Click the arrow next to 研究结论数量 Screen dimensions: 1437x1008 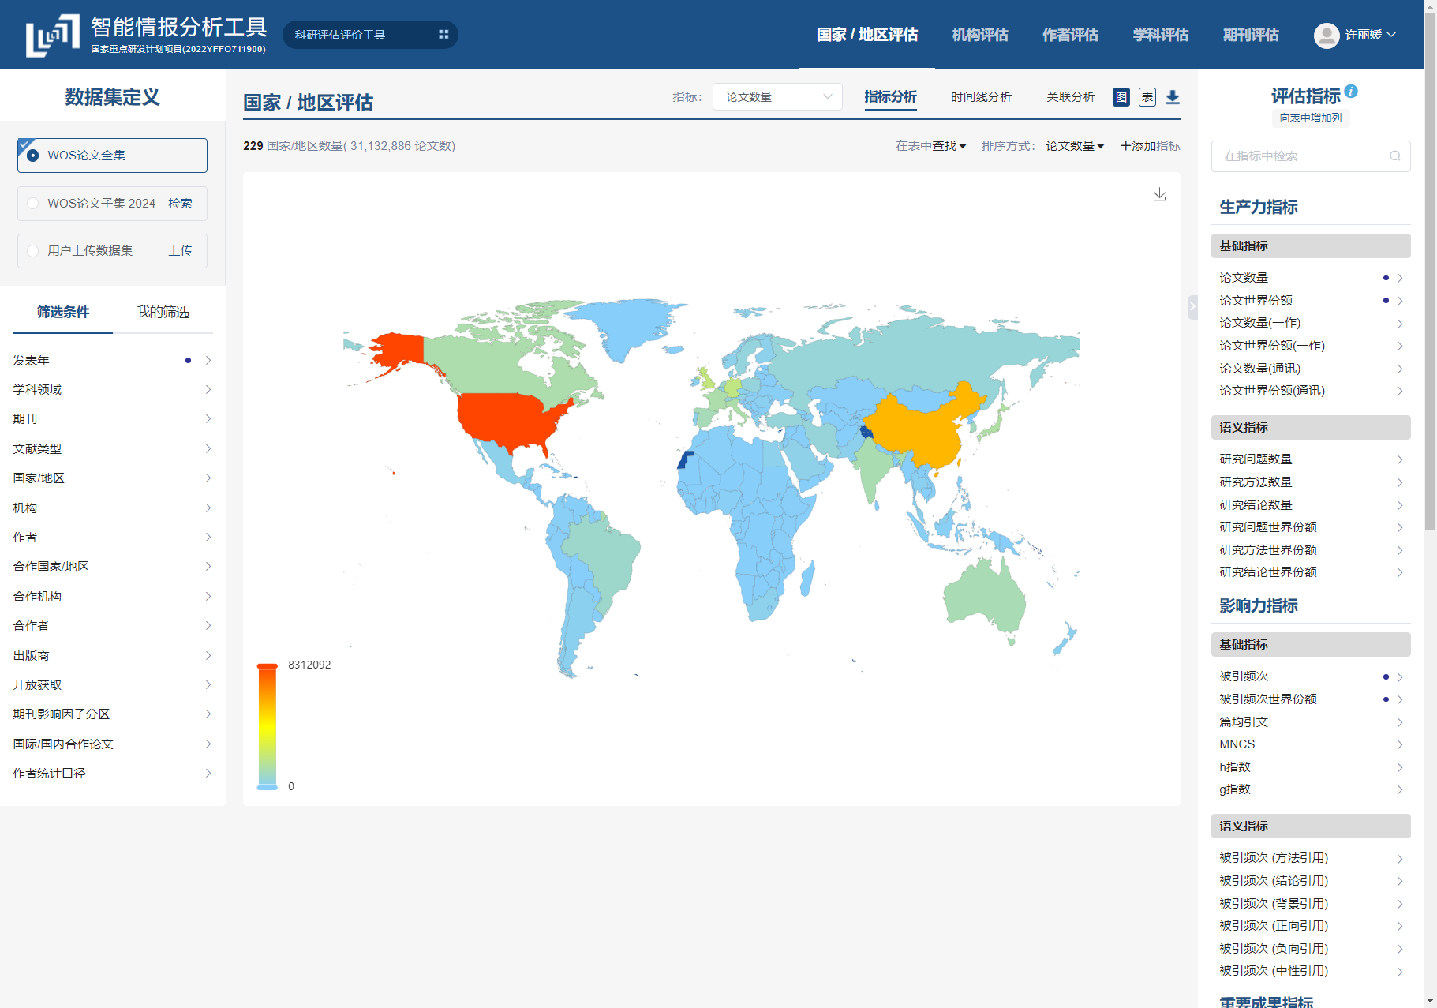(x=1400, y=505)
